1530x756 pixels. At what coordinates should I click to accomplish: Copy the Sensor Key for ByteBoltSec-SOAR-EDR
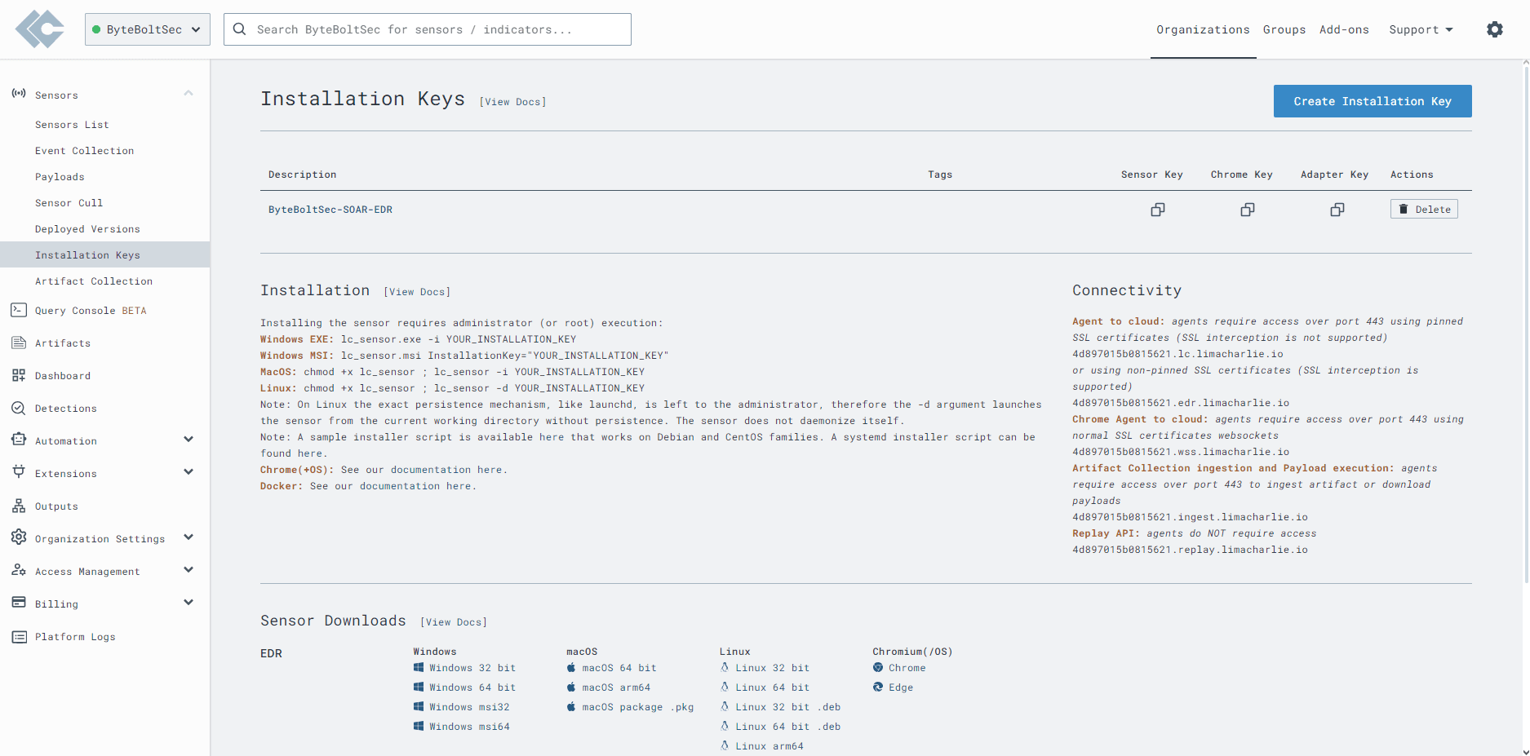pyautogui.click(x=1157, y=210)
